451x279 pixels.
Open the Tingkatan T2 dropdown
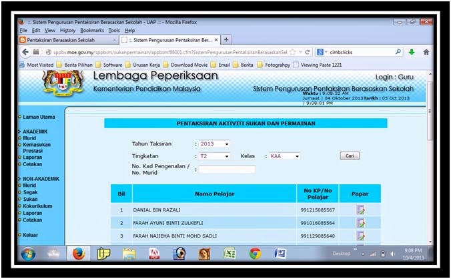pyautogui.click(x=214, y=156)
